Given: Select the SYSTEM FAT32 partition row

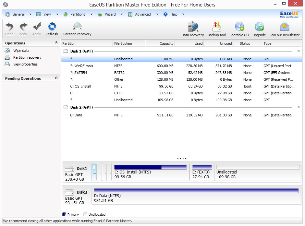Looking at the screenshot, I should click(x=181, y=73).
